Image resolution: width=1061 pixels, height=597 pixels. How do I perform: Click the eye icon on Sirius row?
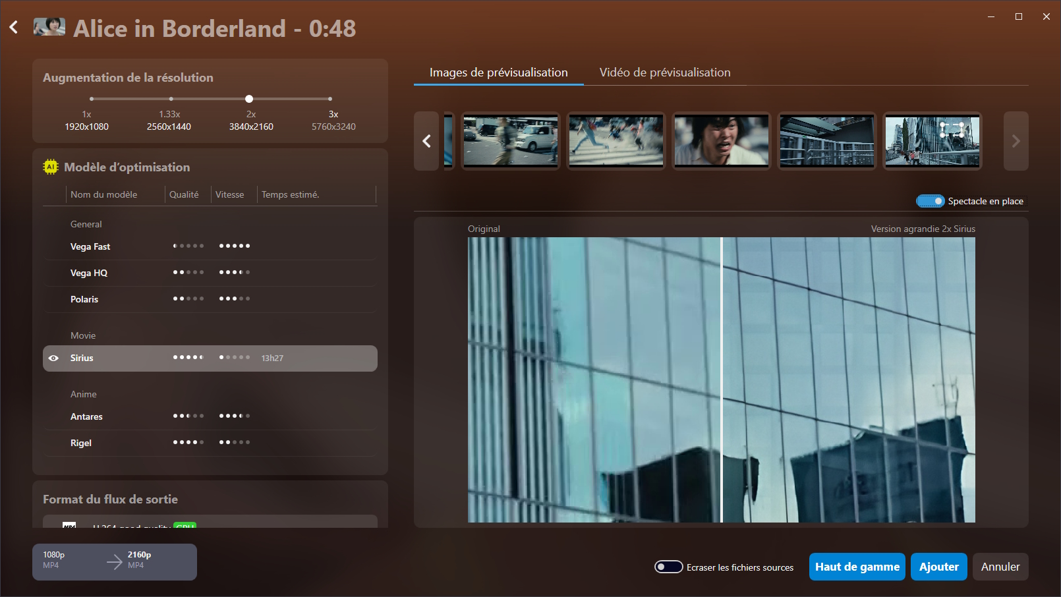pos(53,358)
